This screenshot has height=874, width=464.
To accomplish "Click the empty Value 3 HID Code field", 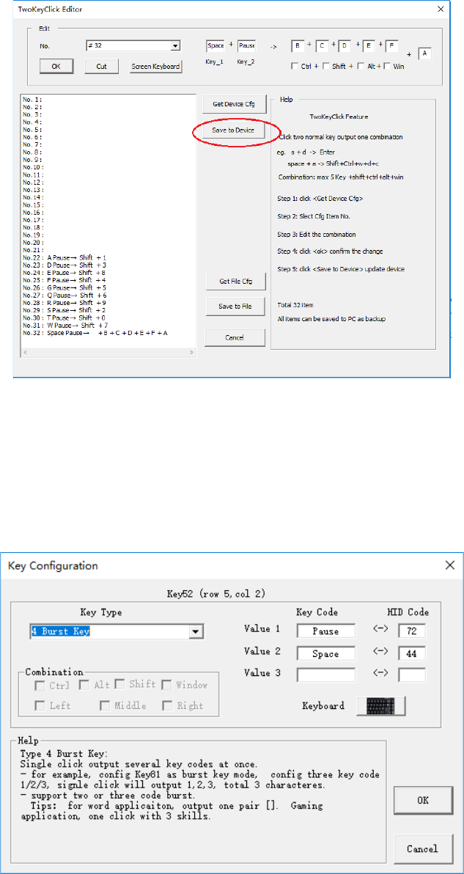I will tap(412, 675).
